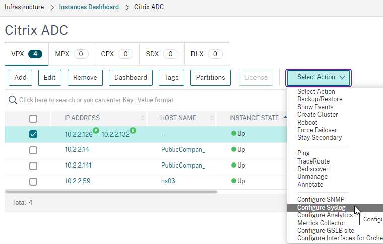Focus the Key : Value search field
Image resolution: width=383 pixels, height=244 pixels.
147,100
